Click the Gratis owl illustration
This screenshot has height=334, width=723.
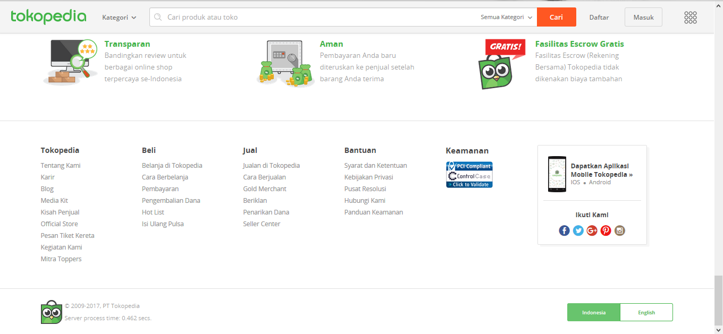click(501, 64)
